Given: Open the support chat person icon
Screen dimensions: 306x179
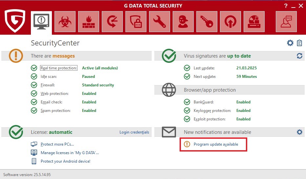Looking at the screenshot, I should pyautogui.click(x=286, y=22).
